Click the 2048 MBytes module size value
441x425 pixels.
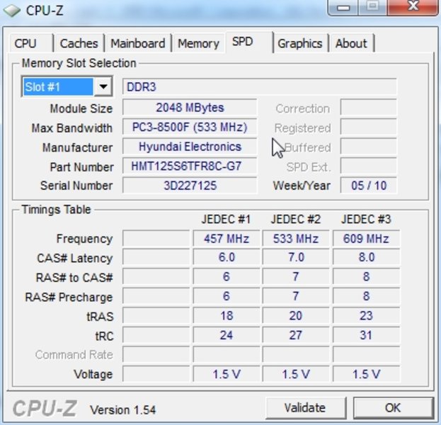click(190, 108)
